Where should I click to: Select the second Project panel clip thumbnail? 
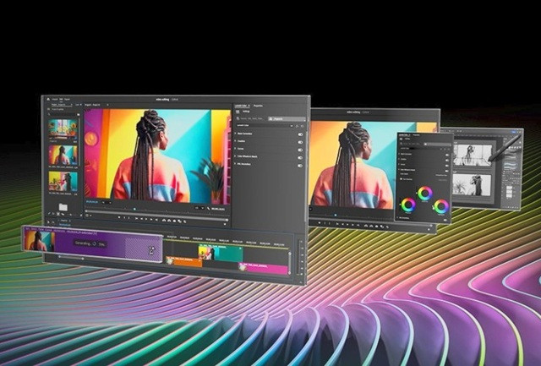point(63,155)
